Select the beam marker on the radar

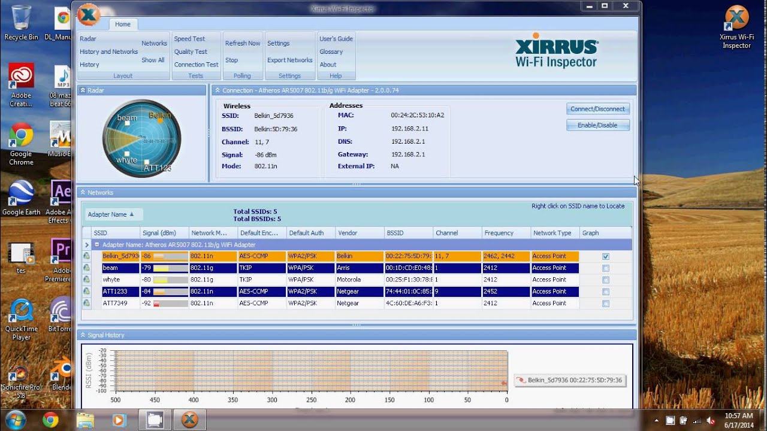128,125
